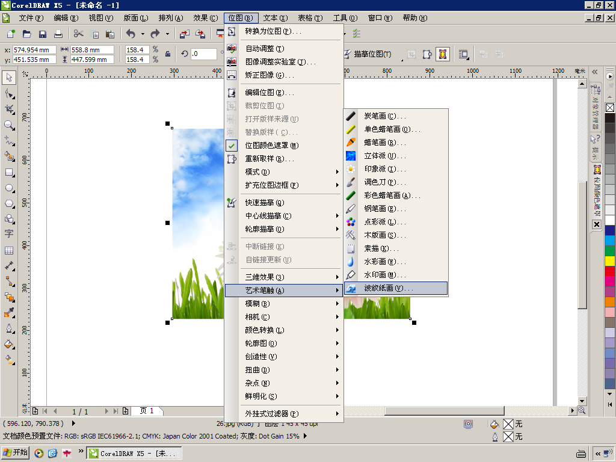Select the Polygon tool
Viewport: 616px width, 462px height.
pos(9,204)
